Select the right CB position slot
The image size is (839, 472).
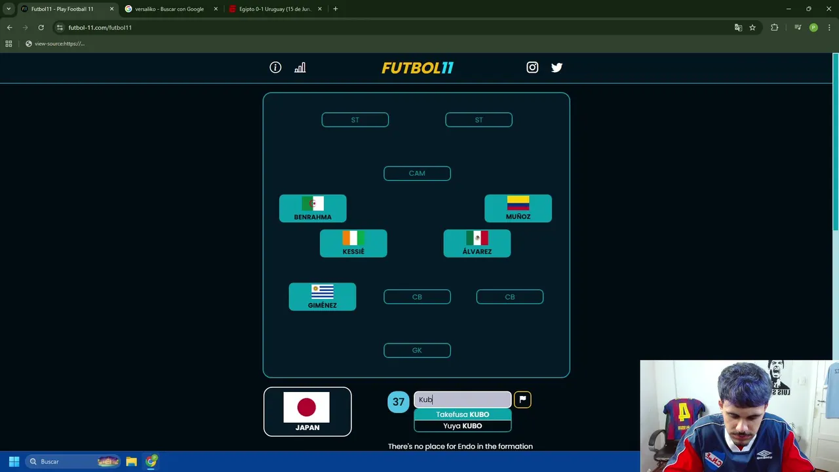510,297
